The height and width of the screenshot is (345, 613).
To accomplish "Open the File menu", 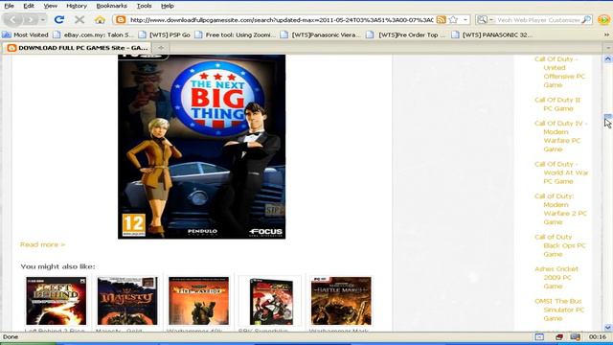I will pos(9,6).
